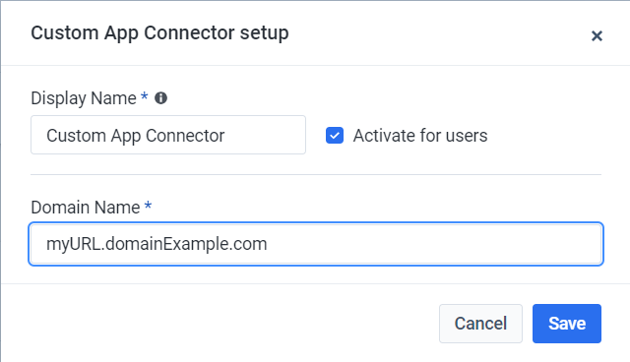Focus the Display Name input field

click(x=168, y=135)
